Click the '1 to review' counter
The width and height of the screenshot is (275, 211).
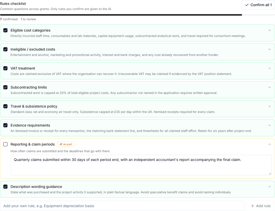[x=28, y=19]
